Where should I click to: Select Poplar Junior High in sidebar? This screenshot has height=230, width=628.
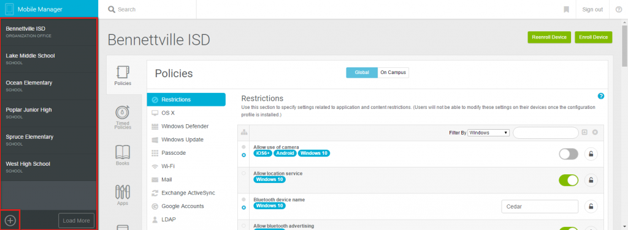pyautogui.click(x=49, y=113)
